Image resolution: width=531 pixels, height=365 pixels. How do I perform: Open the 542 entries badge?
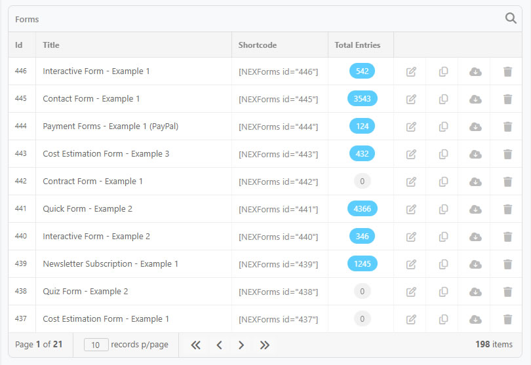[362, 71]
